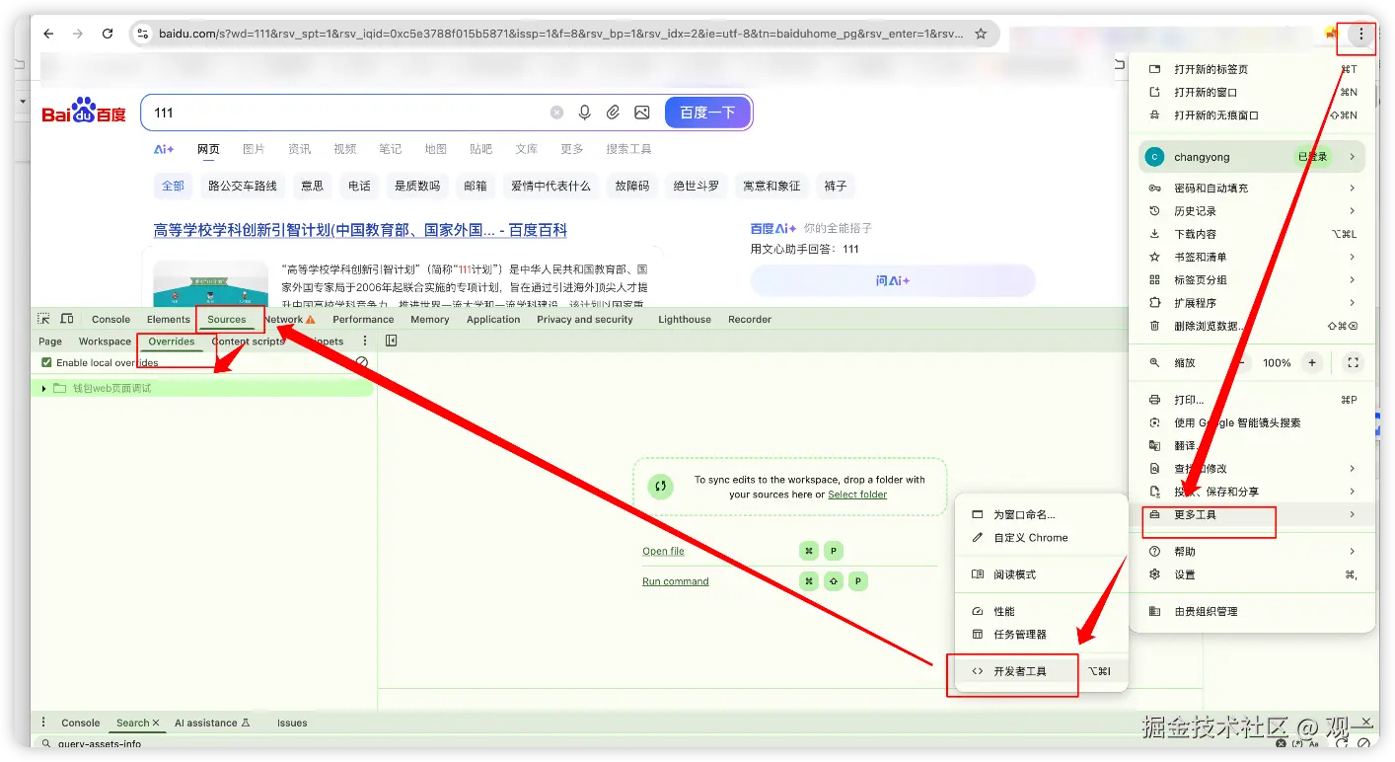Open the Privacy and security tab

click(585, 319)
